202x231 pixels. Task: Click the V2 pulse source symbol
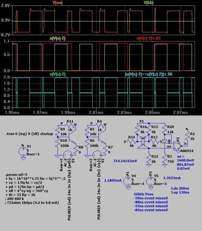[97, 155]
